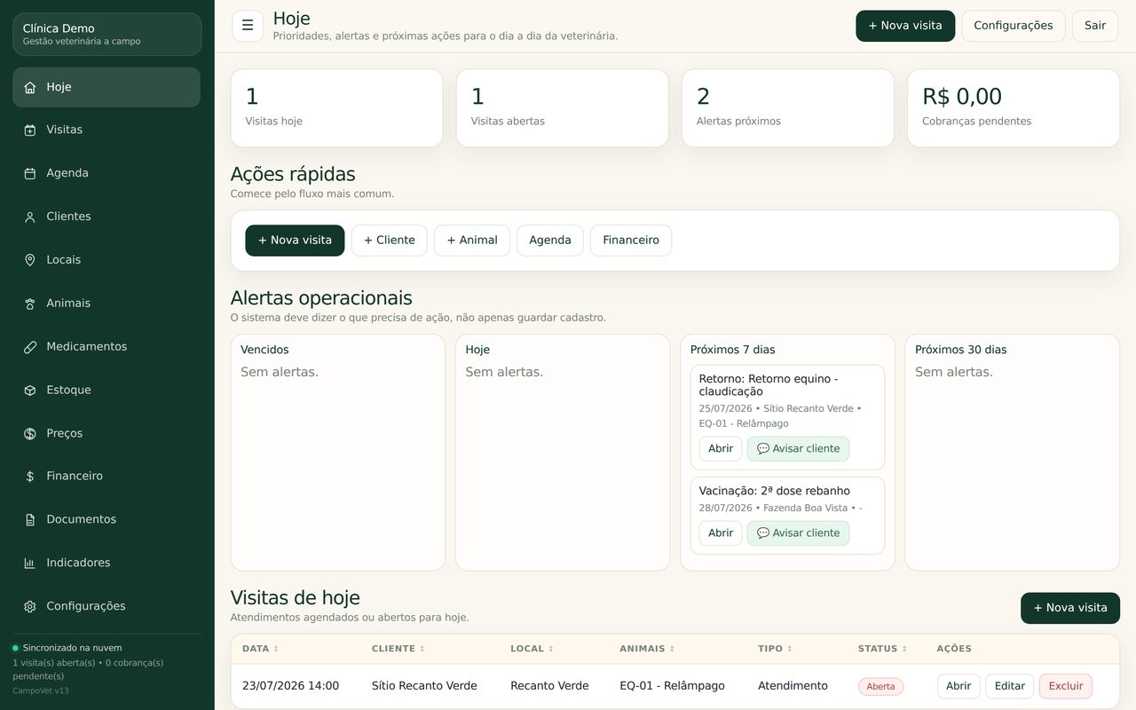Click + Nova visita in Ações rápidas

click(x=295, y=241)
